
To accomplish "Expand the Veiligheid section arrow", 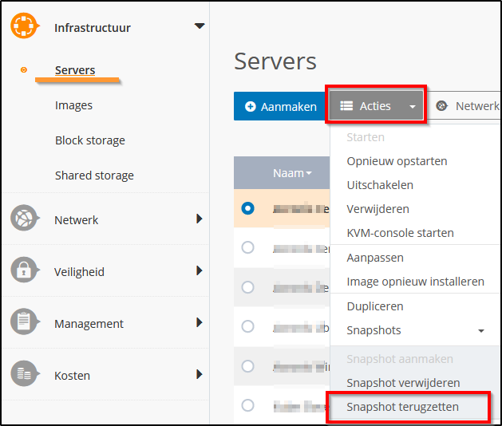I will pos(199,271).
